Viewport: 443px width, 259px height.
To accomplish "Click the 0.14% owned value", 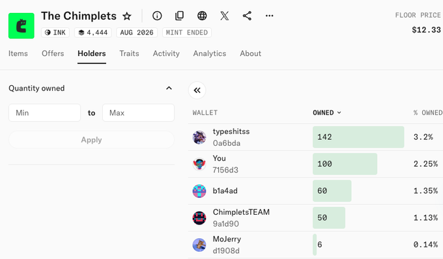I will pos(426,245).
